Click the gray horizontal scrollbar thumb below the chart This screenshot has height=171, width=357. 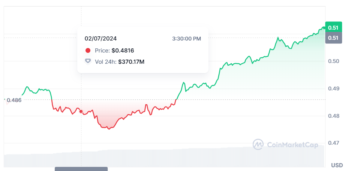81,169
